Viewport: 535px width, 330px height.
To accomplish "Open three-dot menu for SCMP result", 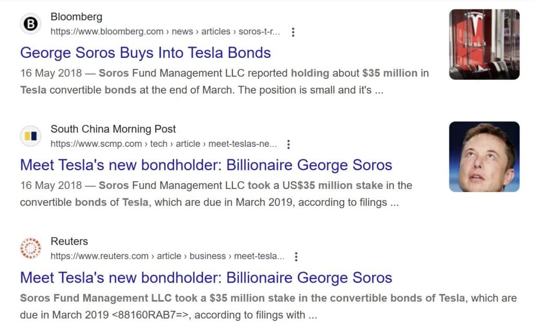I will coord(288,144).
